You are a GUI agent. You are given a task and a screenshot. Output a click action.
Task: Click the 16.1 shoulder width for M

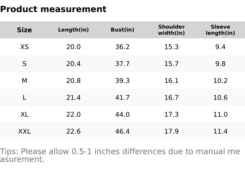point(171,81)
